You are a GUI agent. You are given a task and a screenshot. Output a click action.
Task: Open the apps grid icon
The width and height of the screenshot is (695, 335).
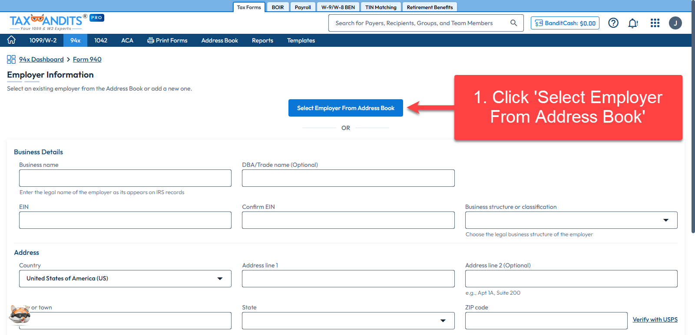point(655,23)
